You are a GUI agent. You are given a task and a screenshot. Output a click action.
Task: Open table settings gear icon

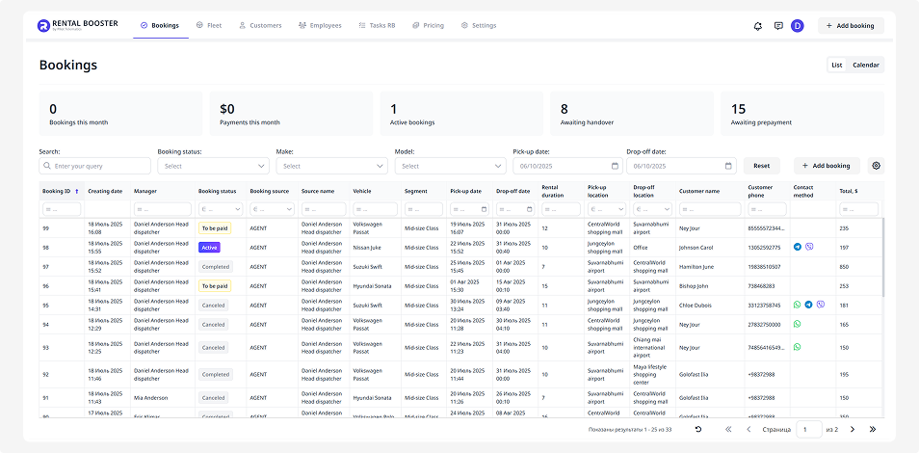click(x=876, y=166)
